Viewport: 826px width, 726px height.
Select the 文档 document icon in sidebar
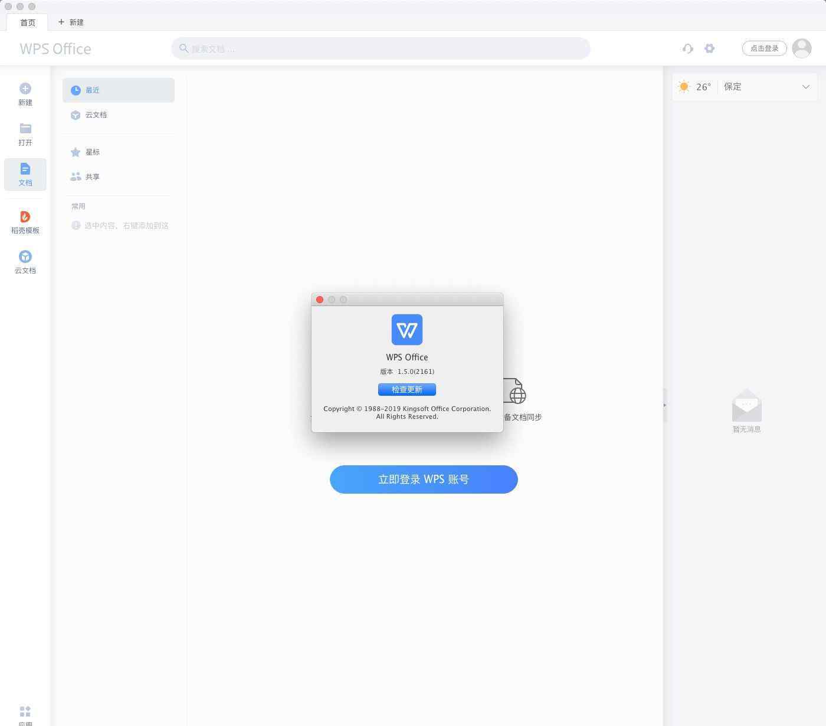tap(25, 169)
